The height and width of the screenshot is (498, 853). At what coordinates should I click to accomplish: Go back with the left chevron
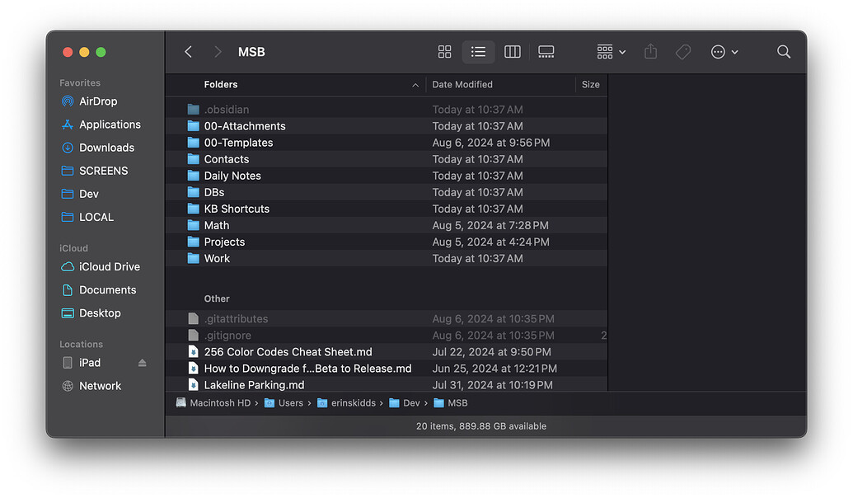point(189,52)
